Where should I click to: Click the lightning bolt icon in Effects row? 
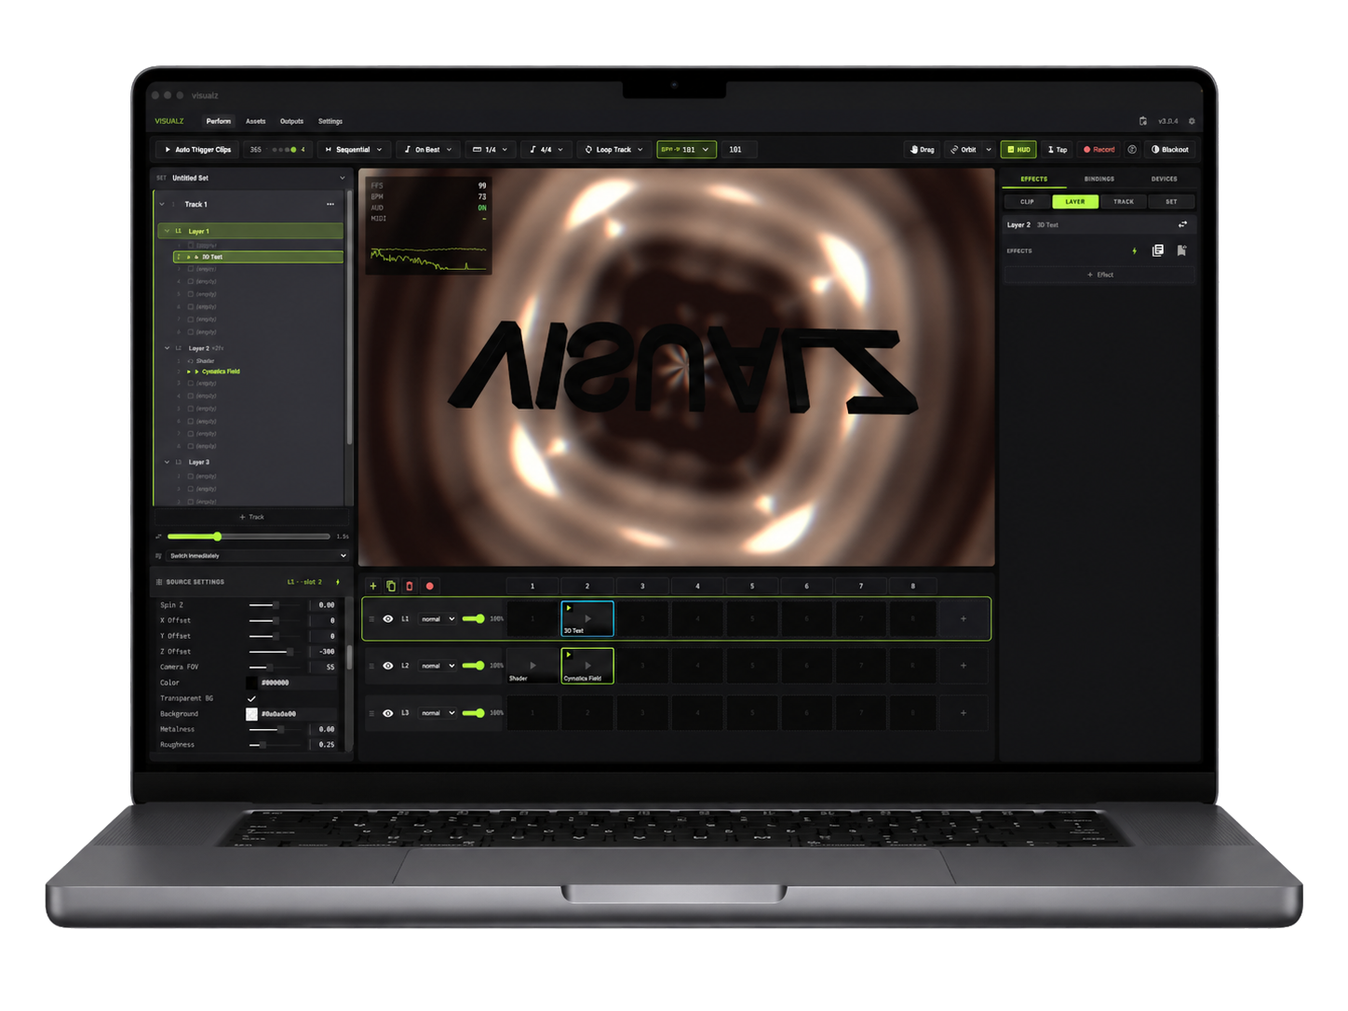(x=1134, y=250)
